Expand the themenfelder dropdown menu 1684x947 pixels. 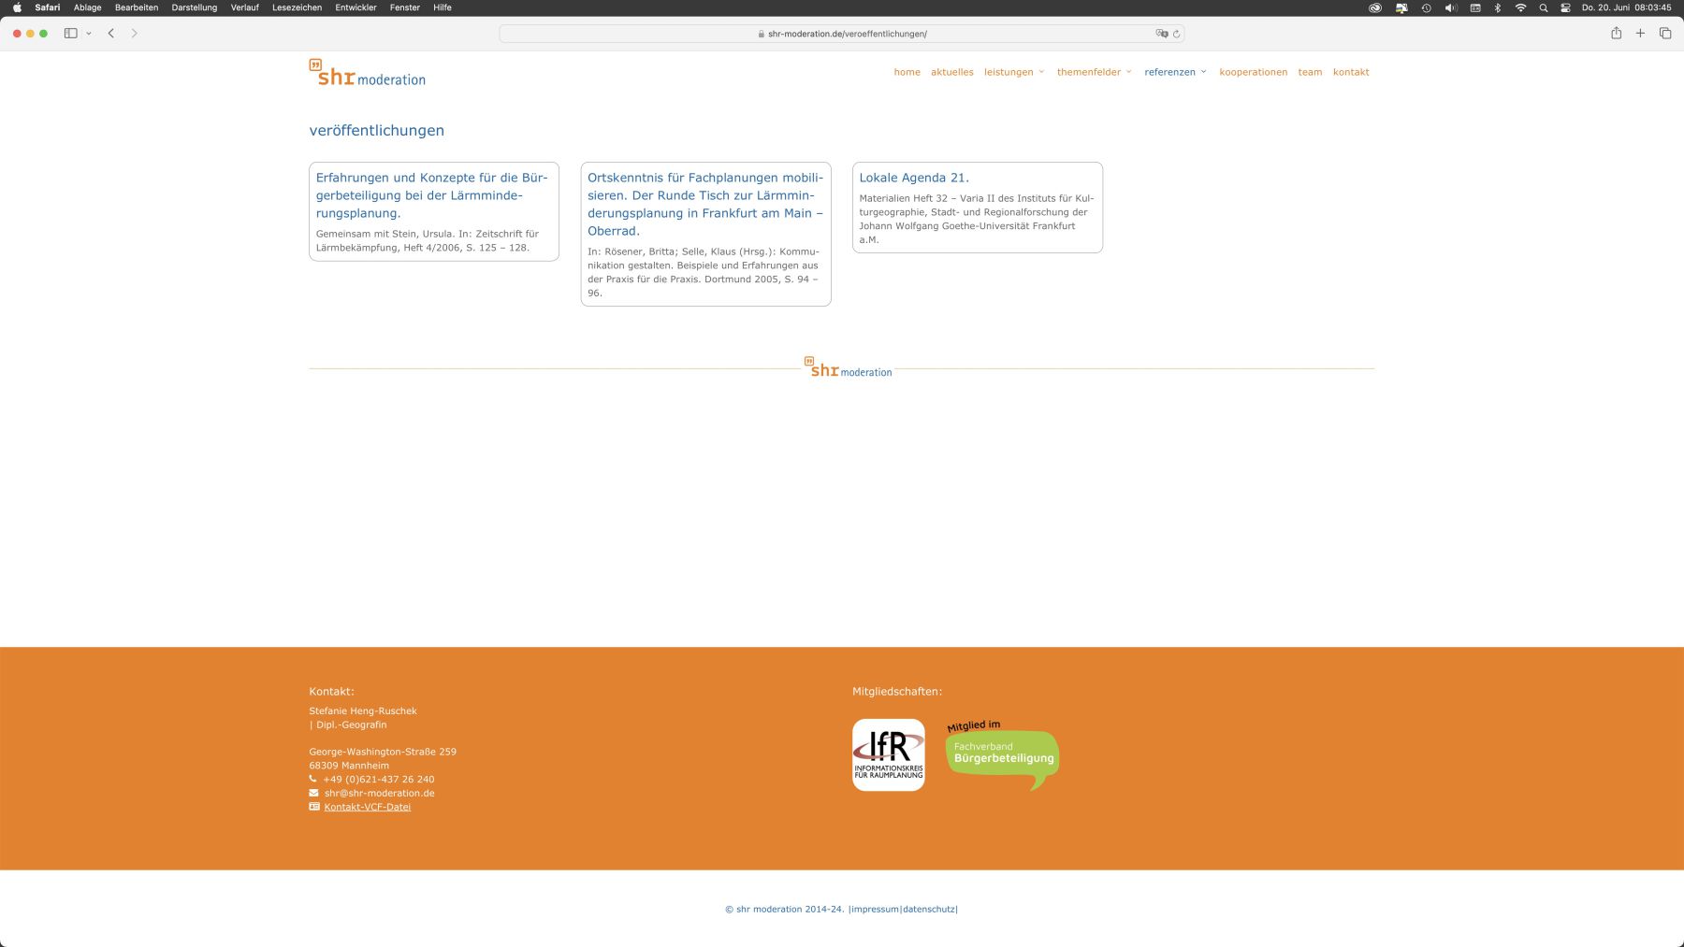1094,72
